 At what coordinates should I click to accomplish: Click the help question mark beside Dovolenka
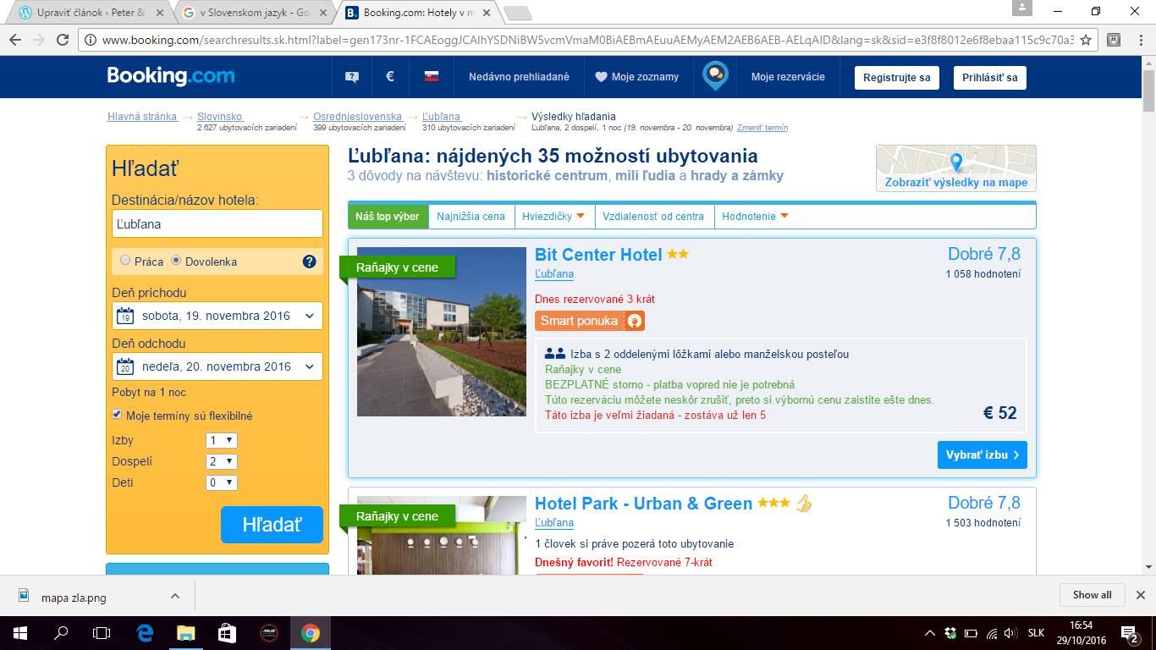309,262
